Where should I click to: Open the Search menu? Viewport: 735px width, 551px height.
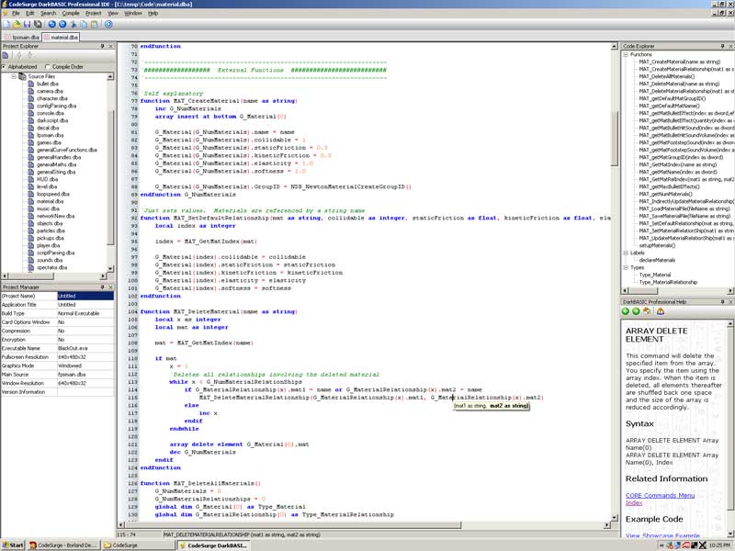(48, 13)
